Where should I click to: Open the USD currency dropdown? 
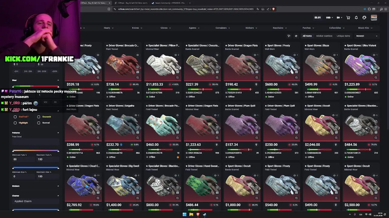(329, 18)
